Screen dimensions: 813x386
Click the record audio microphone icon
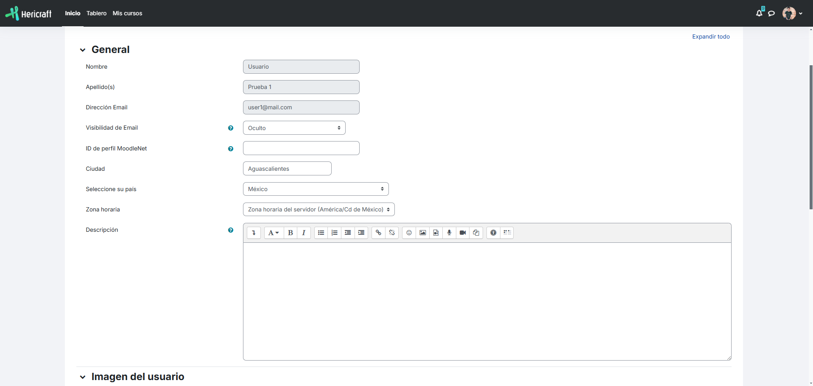pos(449,233)
